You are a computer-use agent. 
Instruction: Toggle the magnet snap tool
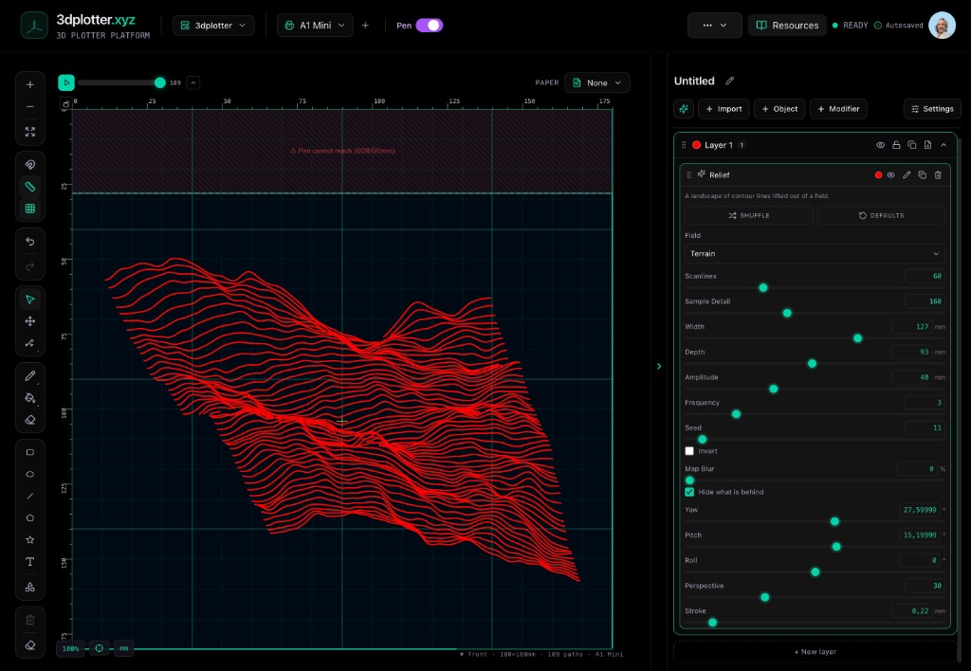(x=29, y=165)
